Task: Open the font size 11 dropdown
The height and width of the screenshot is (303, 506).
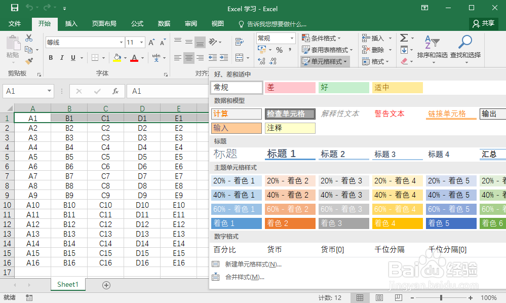Action: coord(141,42)
